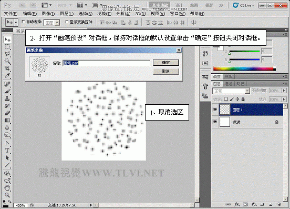Select the Pen tool
Viewport: 290px width, 209px height.
pos(7,143)
